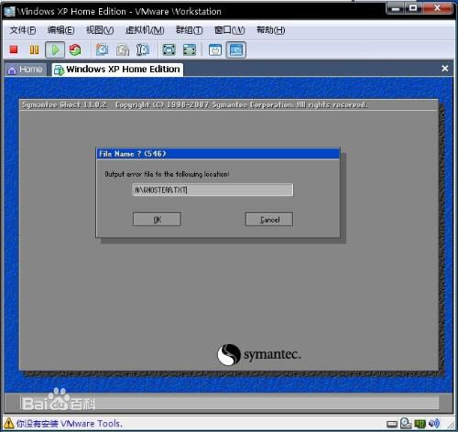The width and height of the screenshot is (458, 432).
Task: Suspend the VM with the pause icon
Action: [x=34, y=49]
